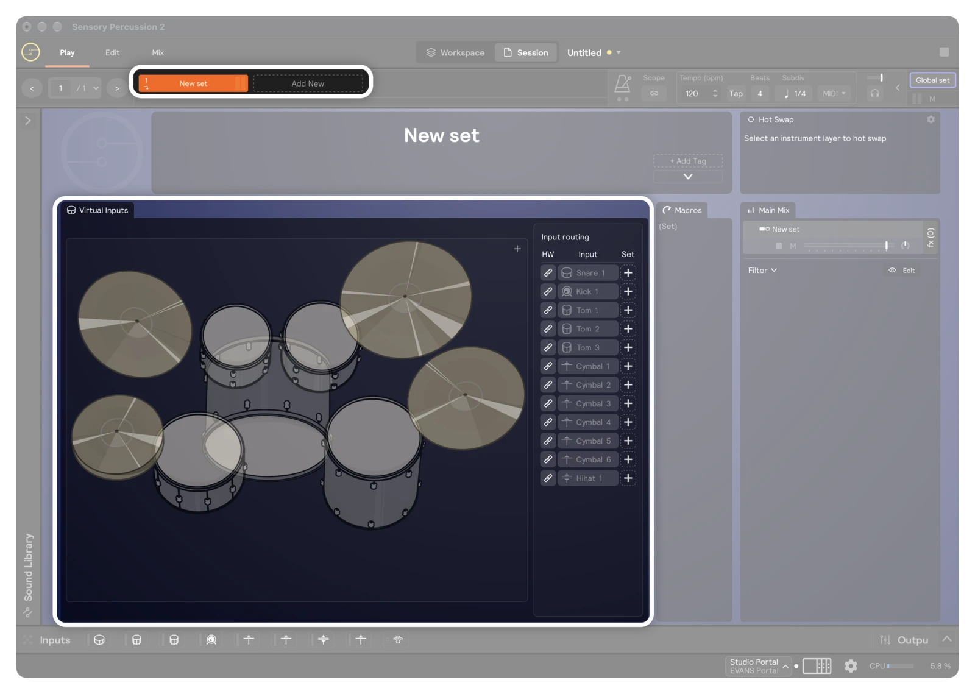This screenshot has height=694, width=975.
Task: Add Cymbal 3 input to the set
Action: pos(628,403)
